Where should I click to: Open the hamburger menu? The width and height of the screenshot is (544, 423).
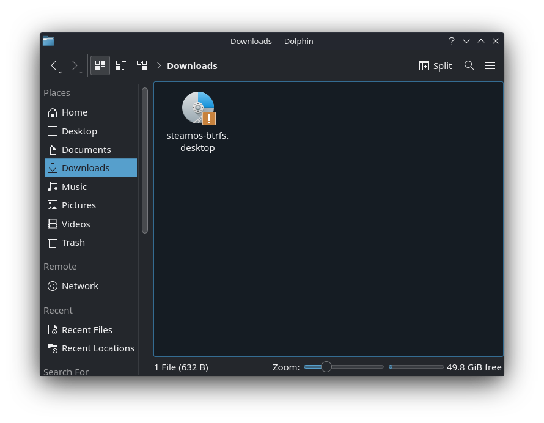coord(490,65)
